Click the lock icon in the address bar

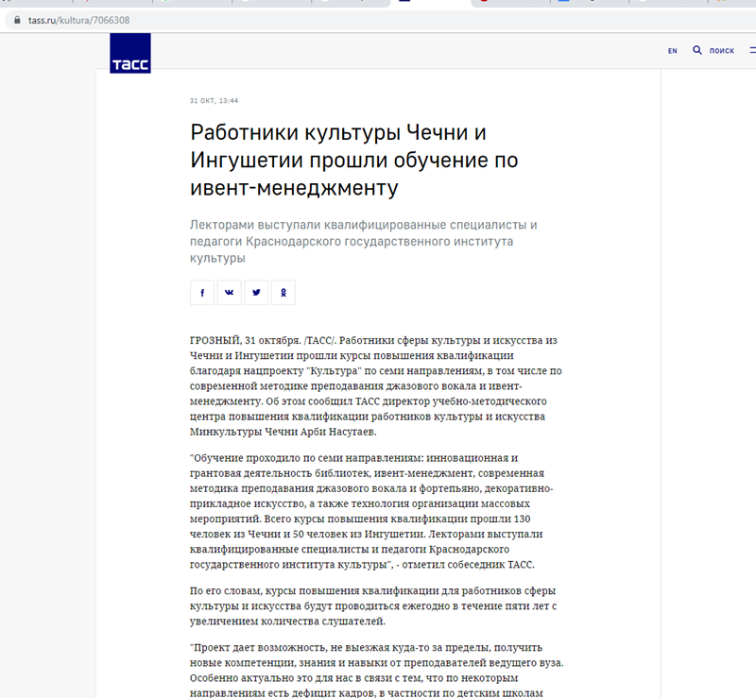tap(17, 20)
